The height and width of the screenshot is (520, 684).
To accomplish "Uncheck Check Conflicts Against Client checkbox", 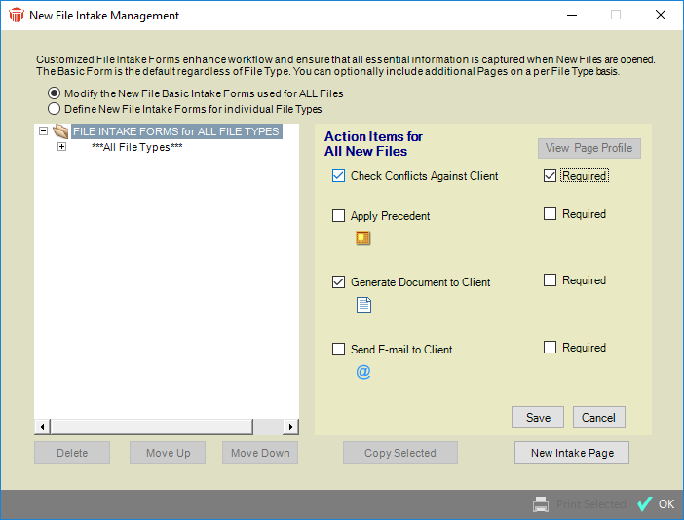I will point(338,176).
